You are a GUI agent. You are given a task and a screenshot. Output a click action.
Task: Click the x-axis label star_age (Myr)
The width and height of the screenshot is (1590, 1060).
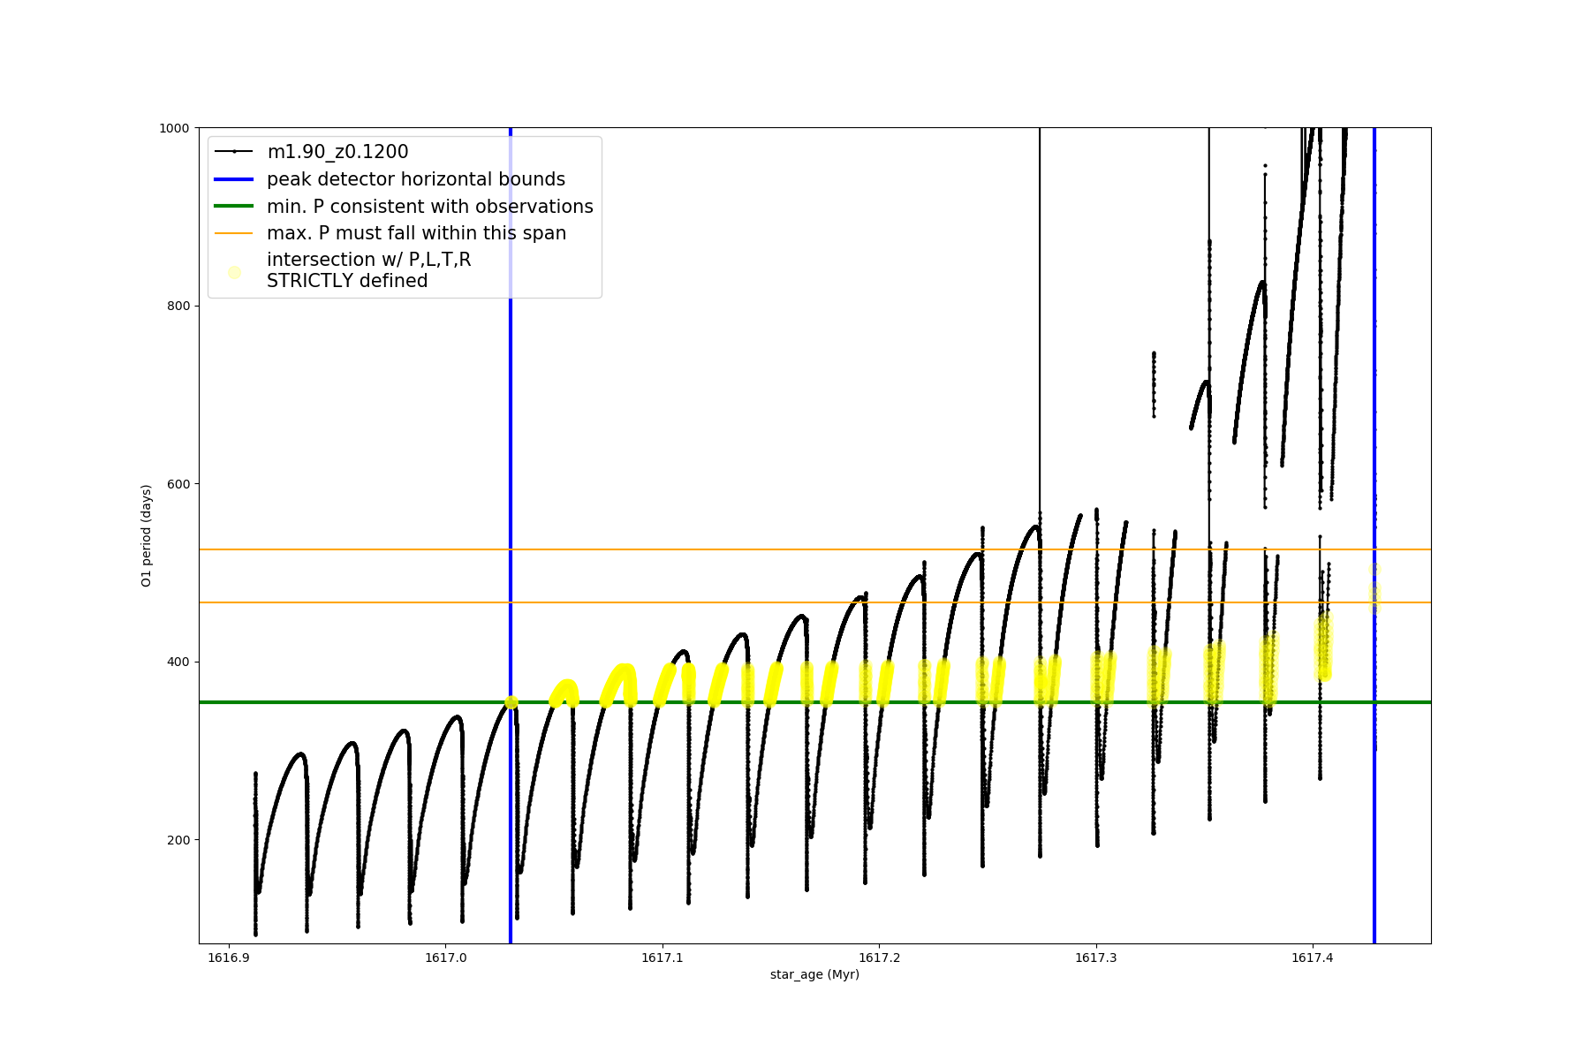[x=814, y=974]
